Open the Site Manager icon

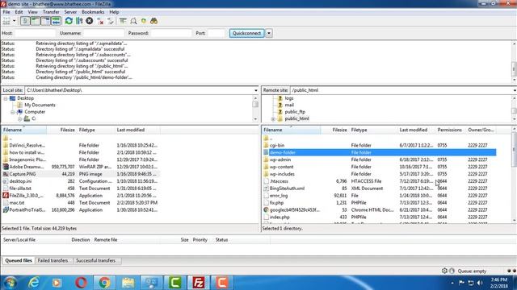(x=6, y=21)
